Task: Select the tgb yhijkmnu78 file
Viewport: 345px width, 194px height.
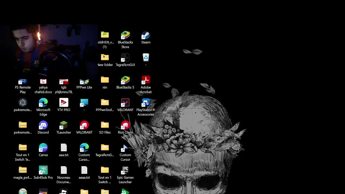Action: 64,86
